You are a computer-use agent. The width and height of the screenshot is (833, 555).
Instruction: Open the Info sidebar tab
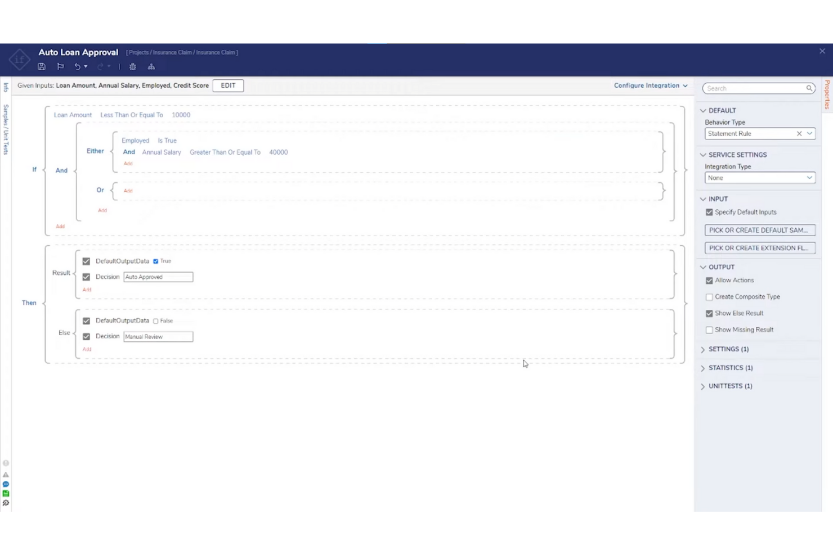[5, 87]
